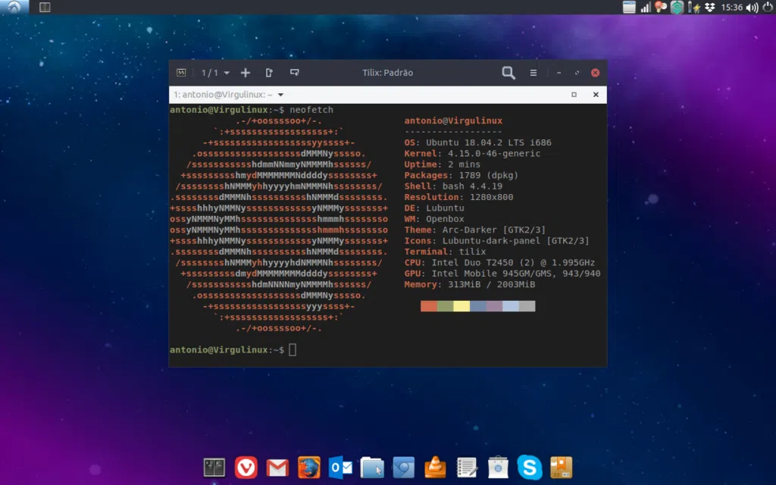Launch Firefox from the dock
The image size is (776, 485).
pos(308,468)
